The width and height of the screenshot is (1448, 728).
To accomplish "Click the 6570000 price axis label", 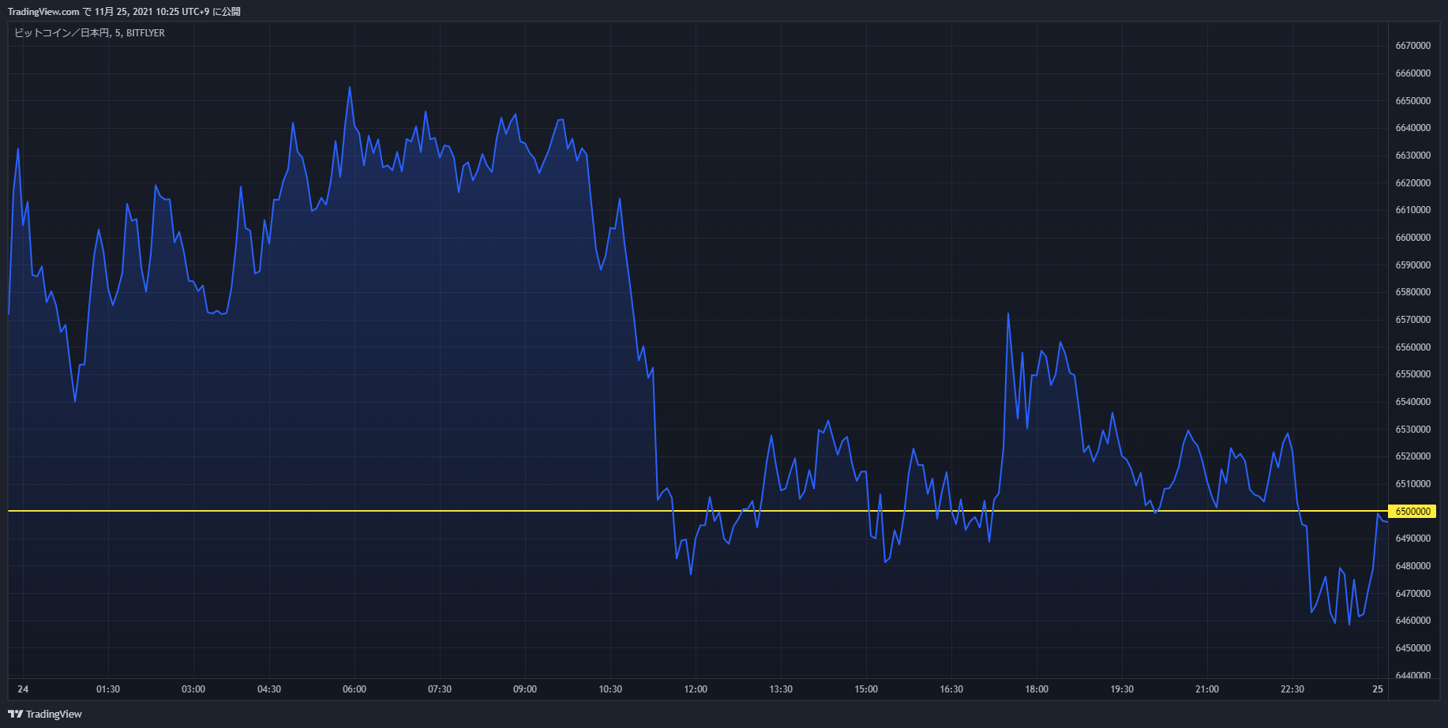I will pyautogui.click(x=1413, y=320).
